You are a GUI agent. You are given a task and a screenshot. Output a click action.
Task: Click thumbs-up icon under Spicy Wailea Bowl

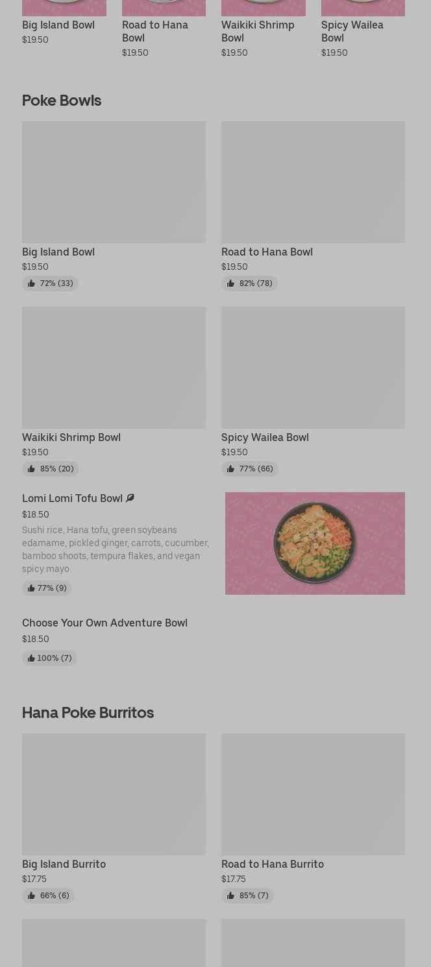(x=230, y=469)
